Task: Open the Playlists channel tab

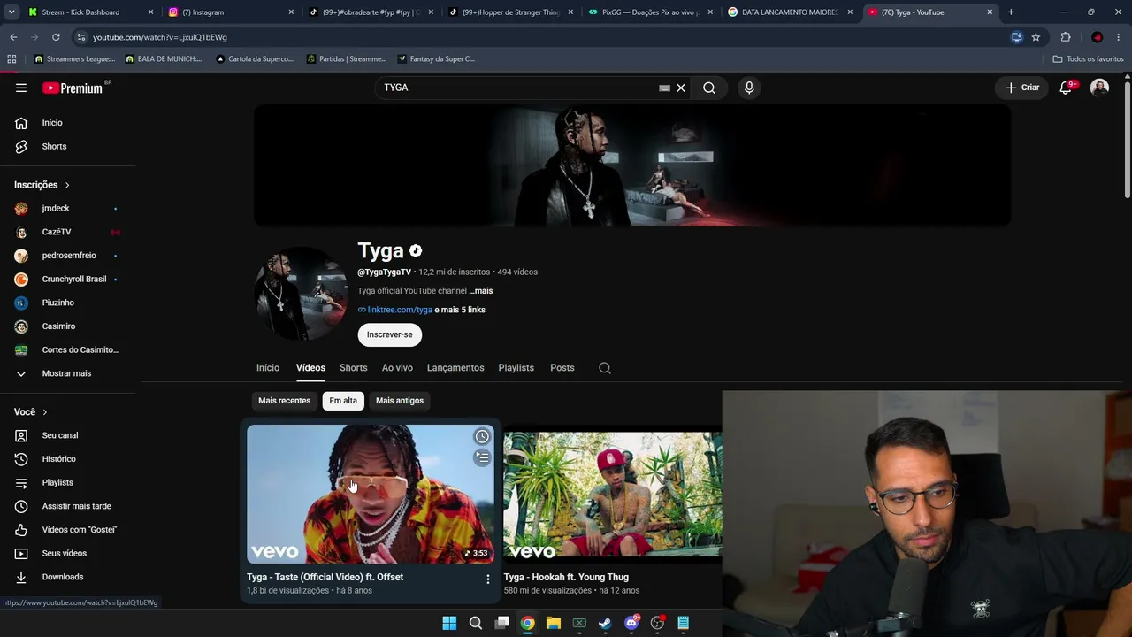Action: 516,368
